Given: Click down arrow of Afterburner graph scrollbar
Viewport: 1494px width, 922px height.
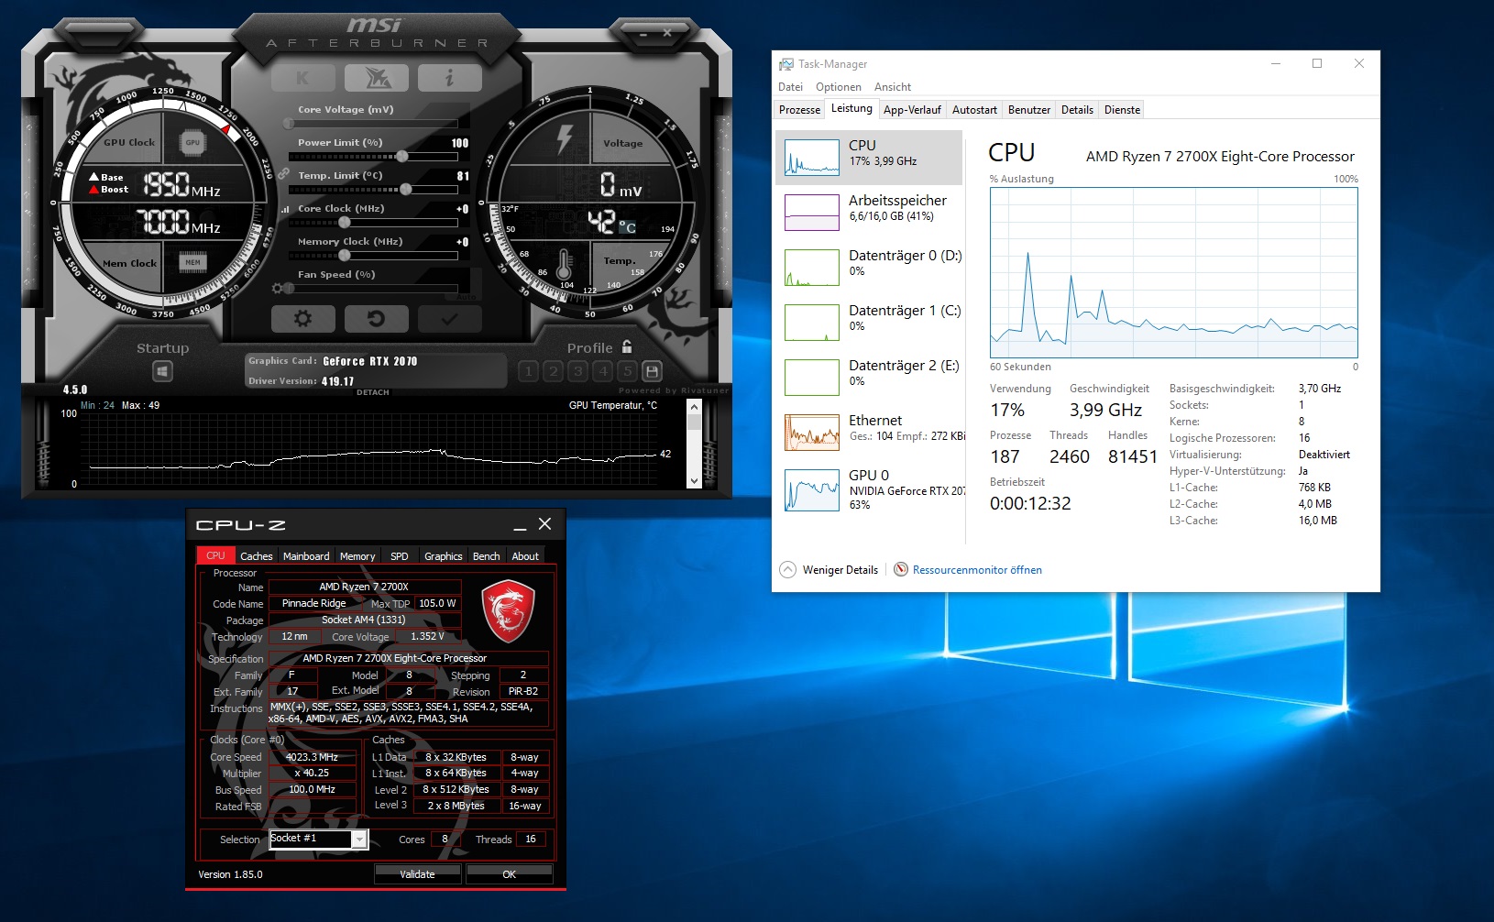Looking at the screenshot, I should point(694,480).
